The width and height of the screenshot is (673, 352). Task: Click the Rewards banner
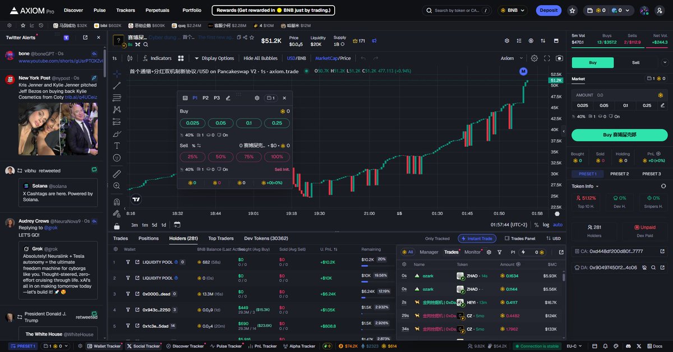pos(273,10)
